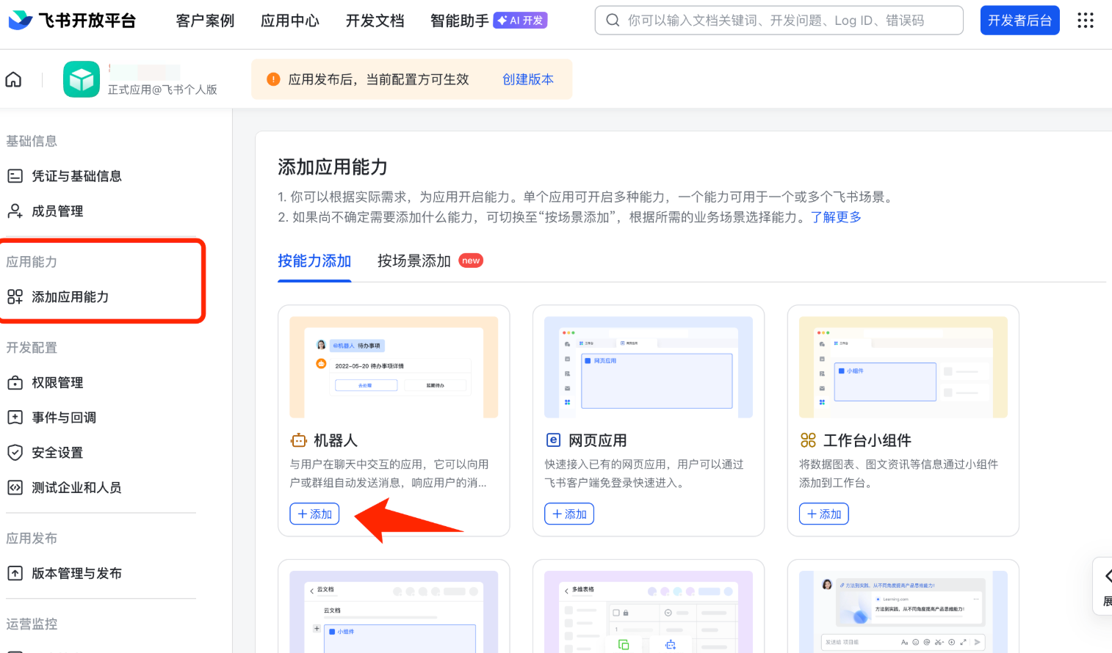Open 智能助手 in the top navigation
1112x653 pixels.
click(460, 21)
